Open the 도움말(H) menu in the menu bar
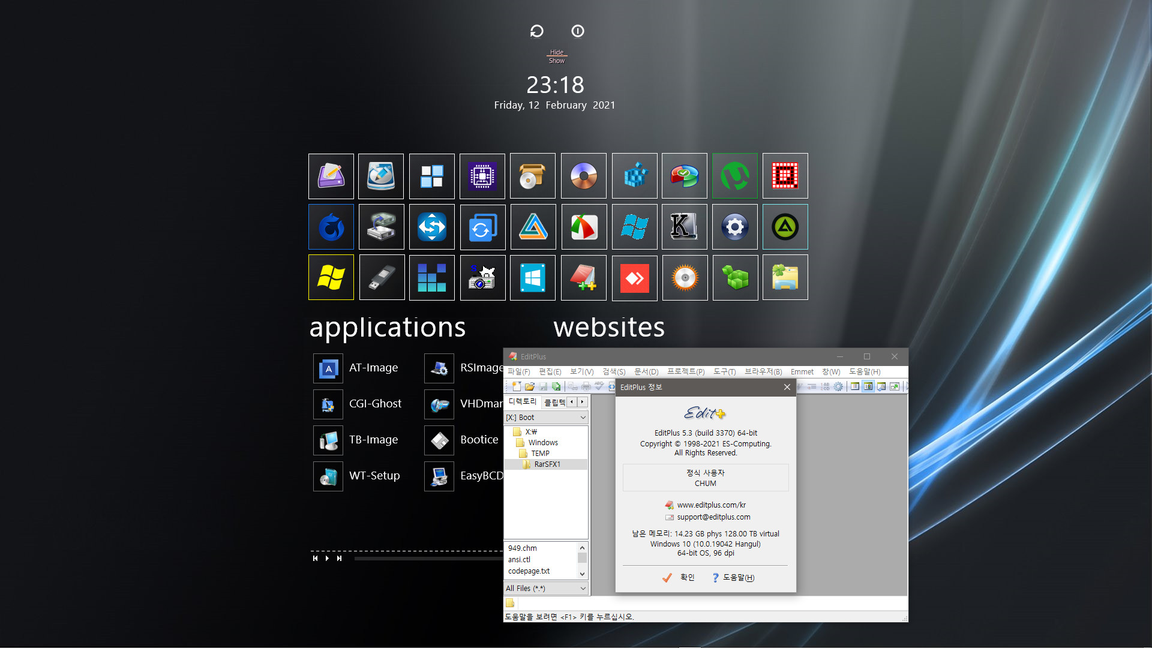 [864, 371]
